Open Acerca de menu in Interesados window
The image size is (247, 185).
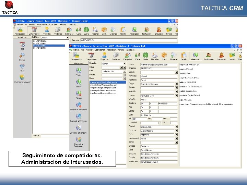130,50
